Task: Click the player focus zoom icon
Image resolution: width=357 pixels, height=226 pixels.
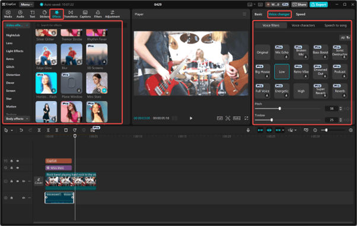Action: click(x=228, y=118)
